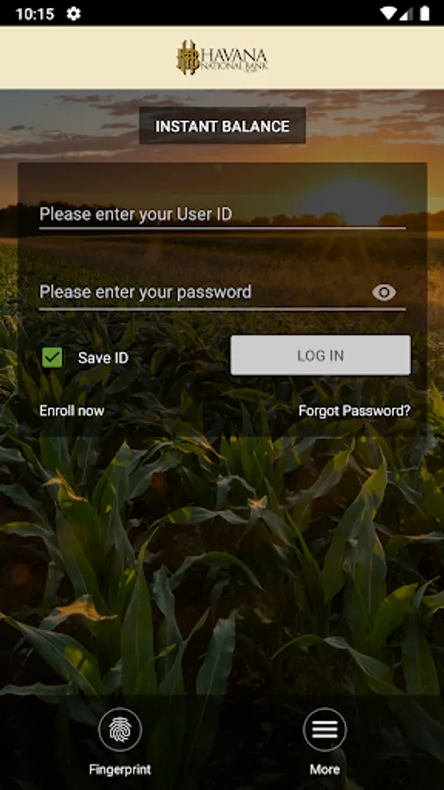Uncheck the green Save ID checkbox
This screenshot has width=444, height=790.
[x=53, y=358]
